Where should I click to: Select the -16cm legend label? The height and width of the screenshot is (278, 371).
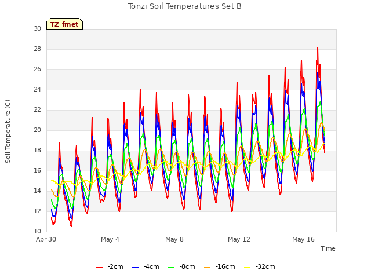(x=225, y=266)
